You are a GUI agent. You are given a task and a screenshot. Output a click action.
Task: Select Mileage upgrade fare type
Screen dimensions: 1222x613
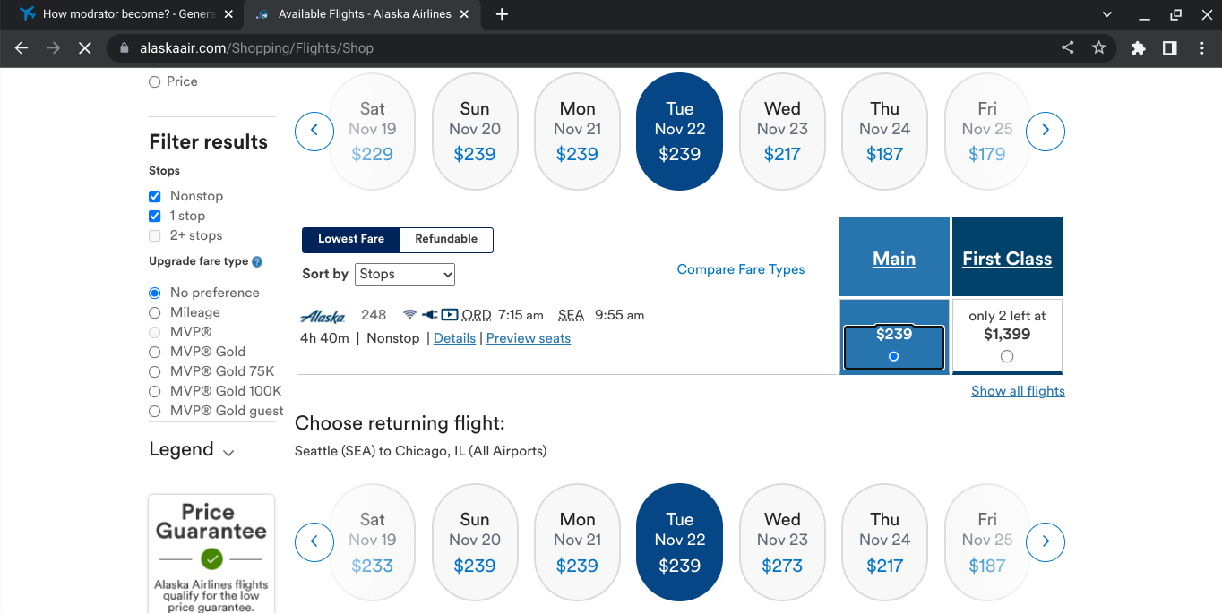(x=155, y=312)
